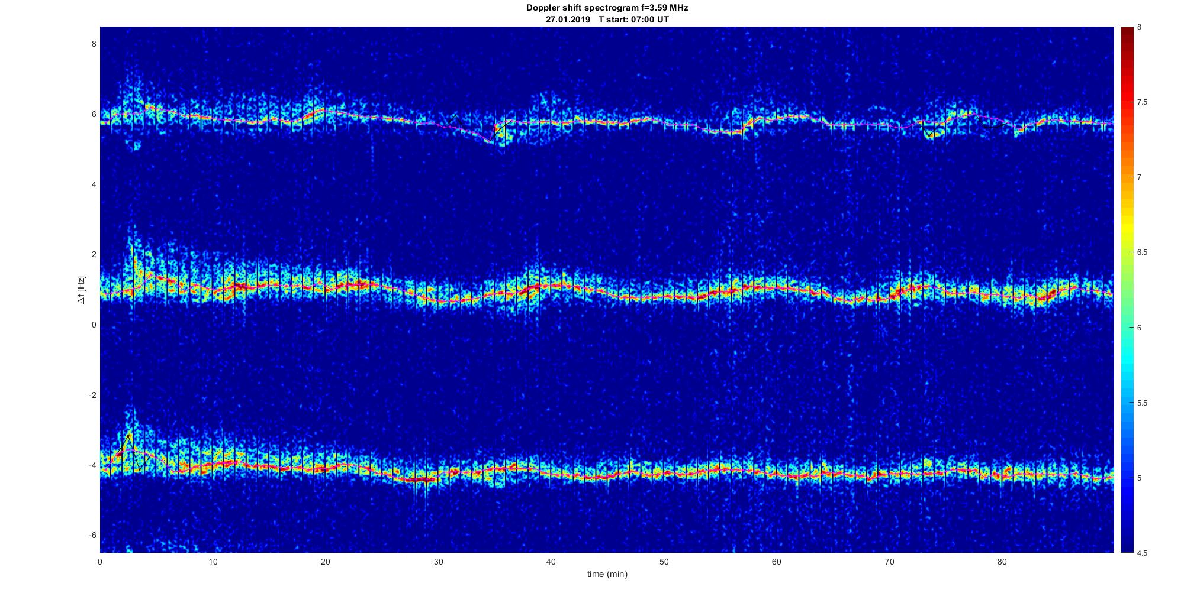Click the x-axis label 'time (min)'
This screenshot has height=593, width=1184.
[x=607, y=574]
